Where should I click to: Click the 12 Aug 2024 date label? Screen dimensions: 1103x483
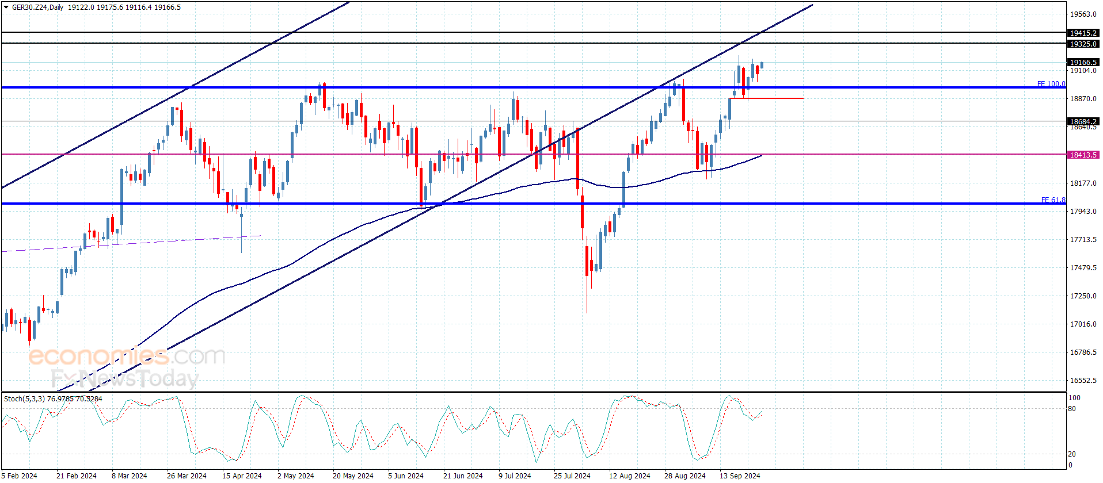pos(630,476)
